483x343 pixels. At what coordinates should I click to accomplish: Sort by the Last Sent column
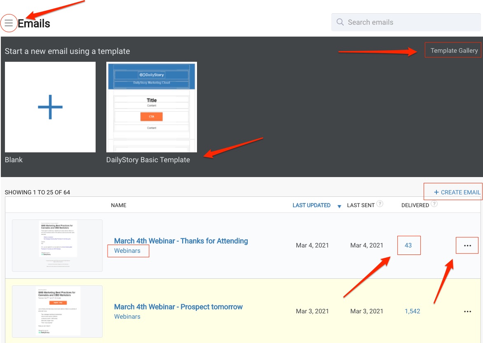pos(361,205)
